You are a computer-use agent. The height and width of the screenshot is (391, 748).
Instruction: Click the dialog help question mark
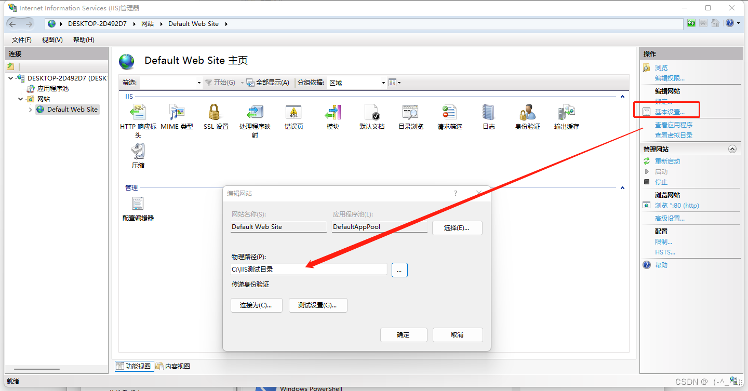pyautogui.click(x=456, y=193)
